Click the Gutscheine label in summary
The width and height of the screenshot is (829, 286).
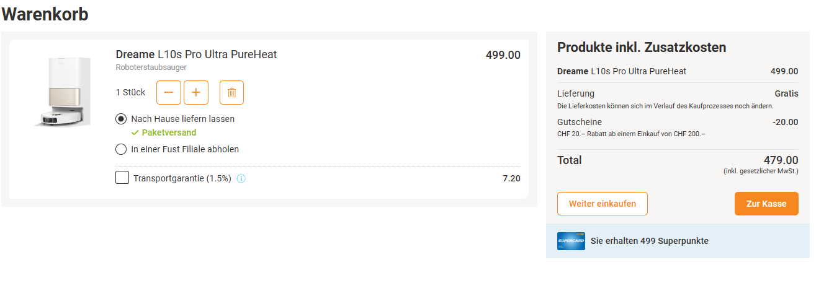(x=580, y=122)
